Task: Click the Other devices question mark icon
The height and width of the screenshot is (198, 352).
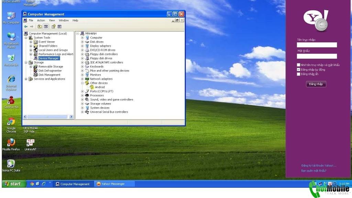Action: click(87, 83)
